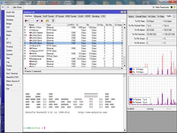Click the blue Tx Packet legend swatch
Image resolution: width=177 pixels, height=133 pixels.
coord(131,99)
